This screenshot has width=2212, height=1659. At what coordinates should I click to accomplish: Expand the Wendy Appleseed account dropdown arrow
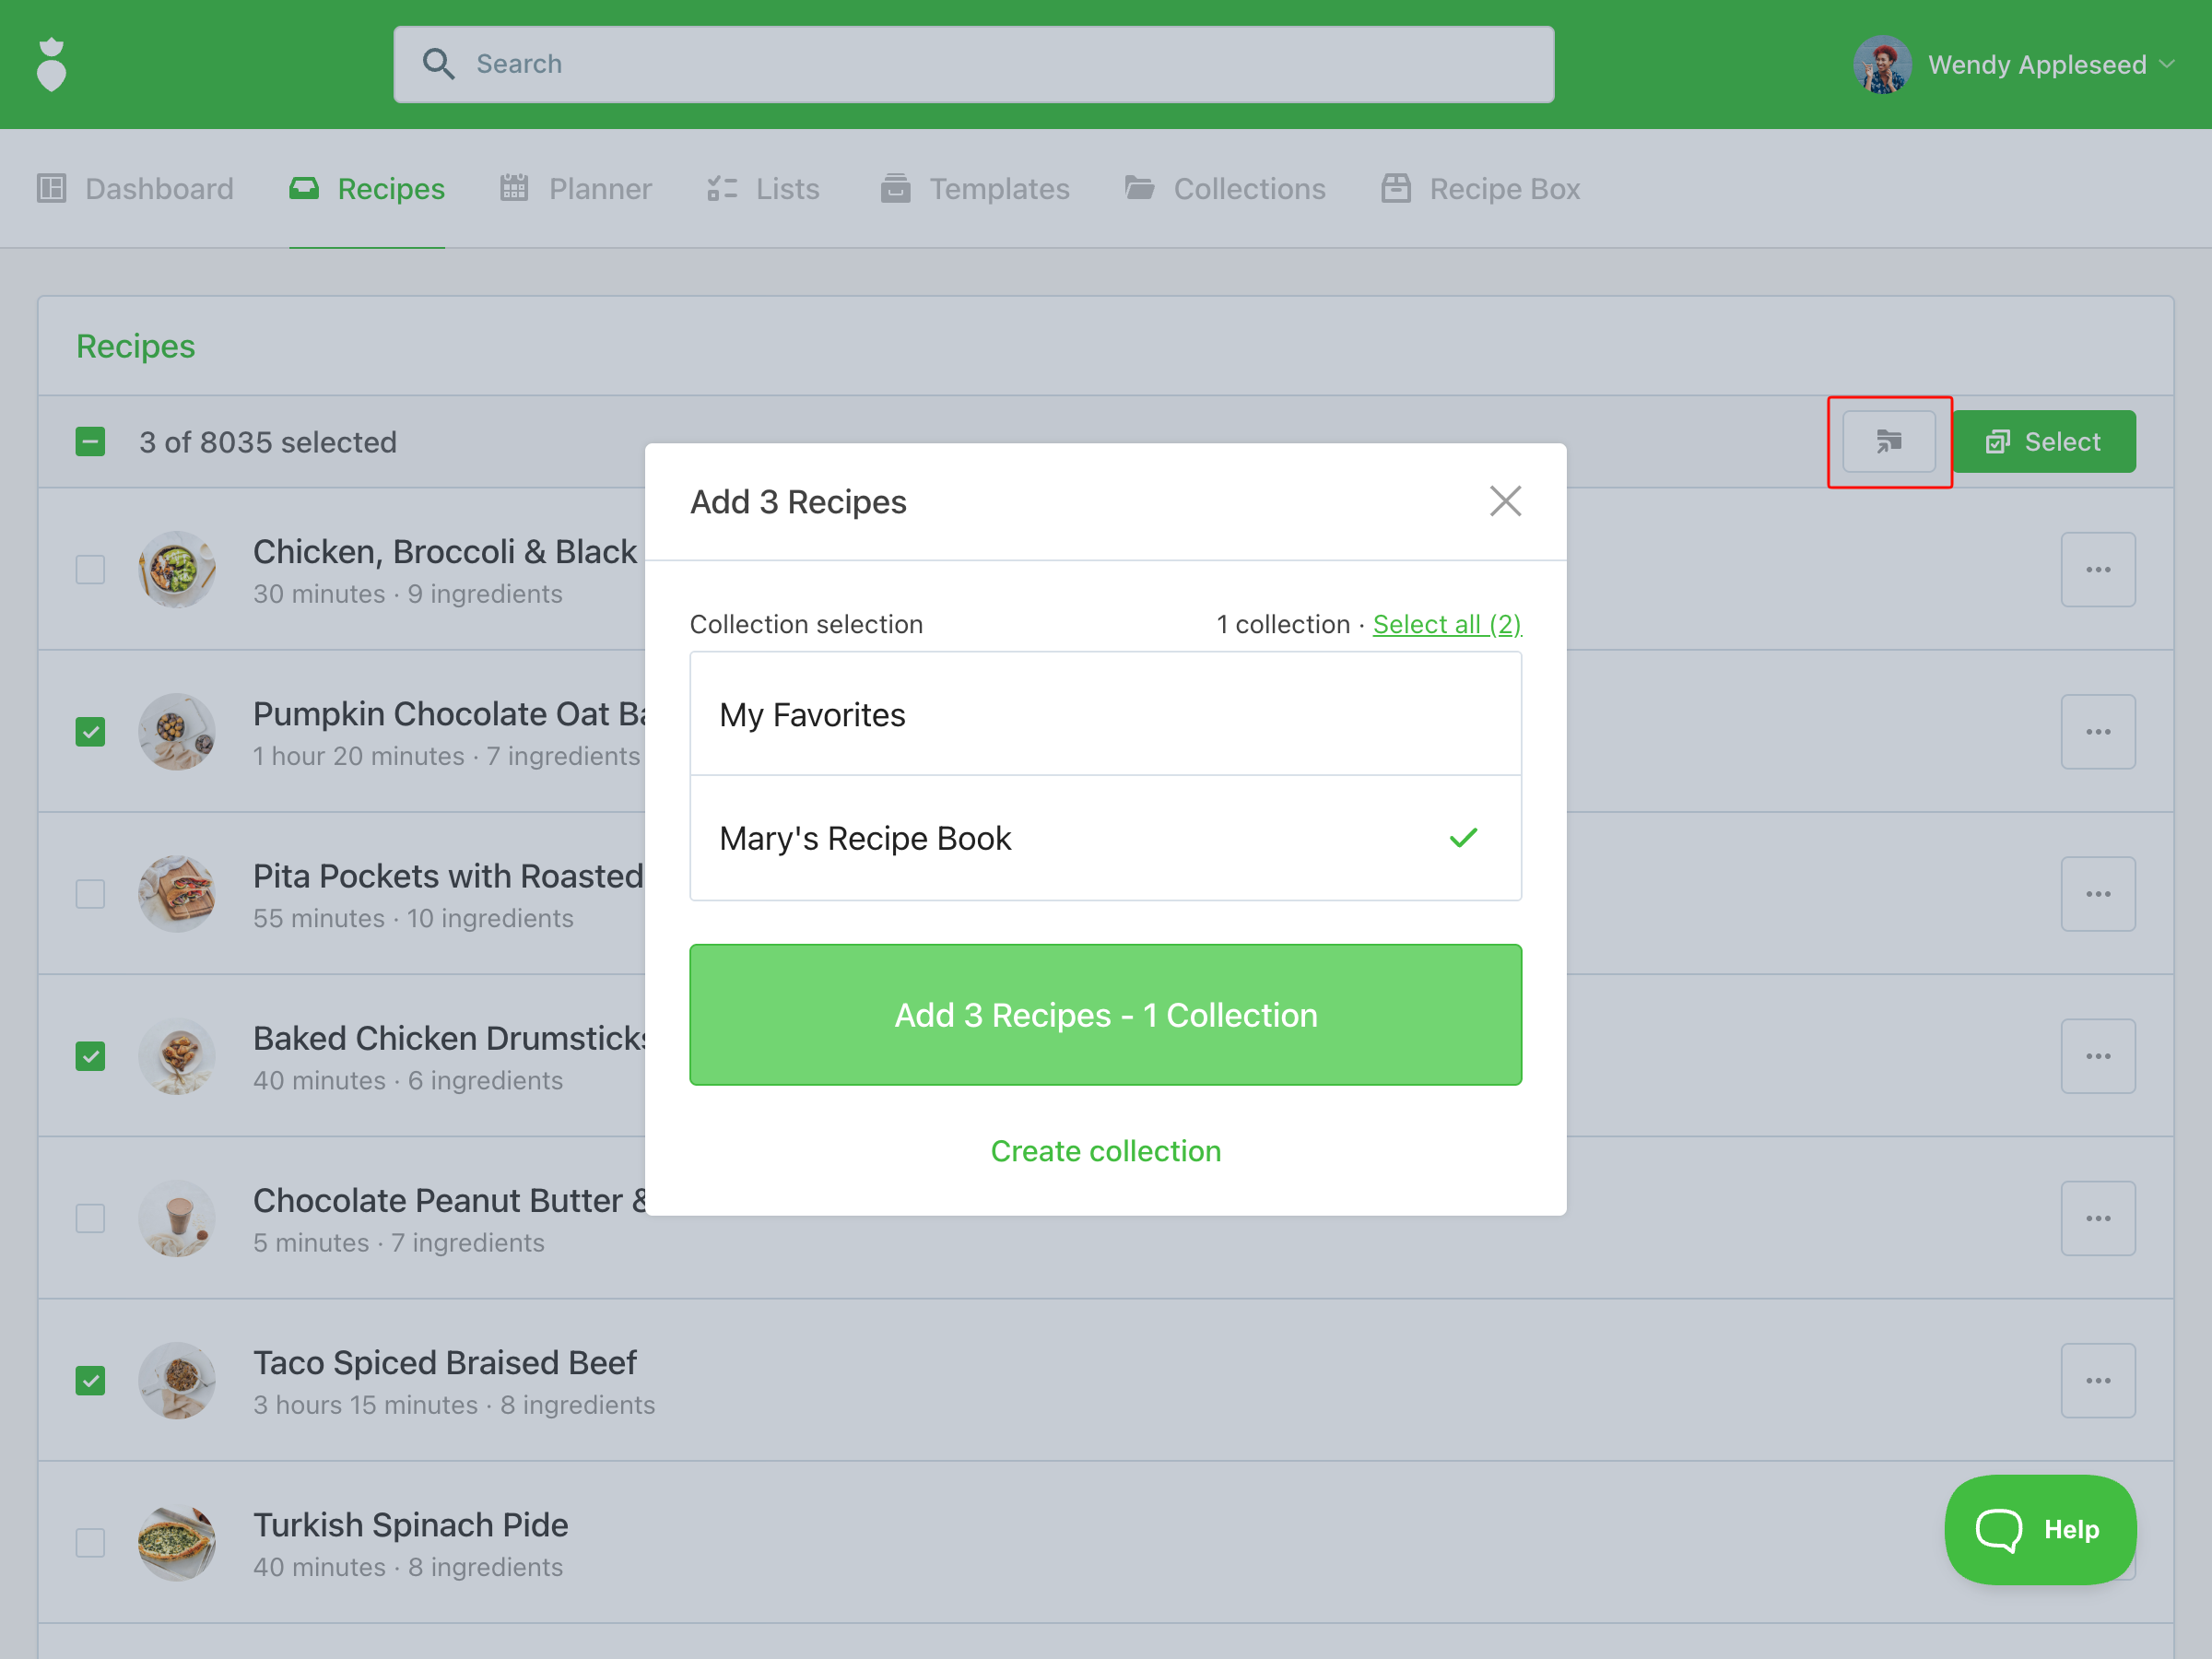coord(2167,65)
